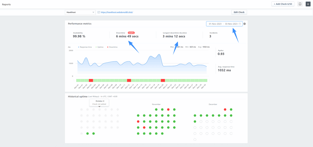Select the red downtime bar above Nov 03
This screenshot has width=313, height=147.
tap(91, 81)
